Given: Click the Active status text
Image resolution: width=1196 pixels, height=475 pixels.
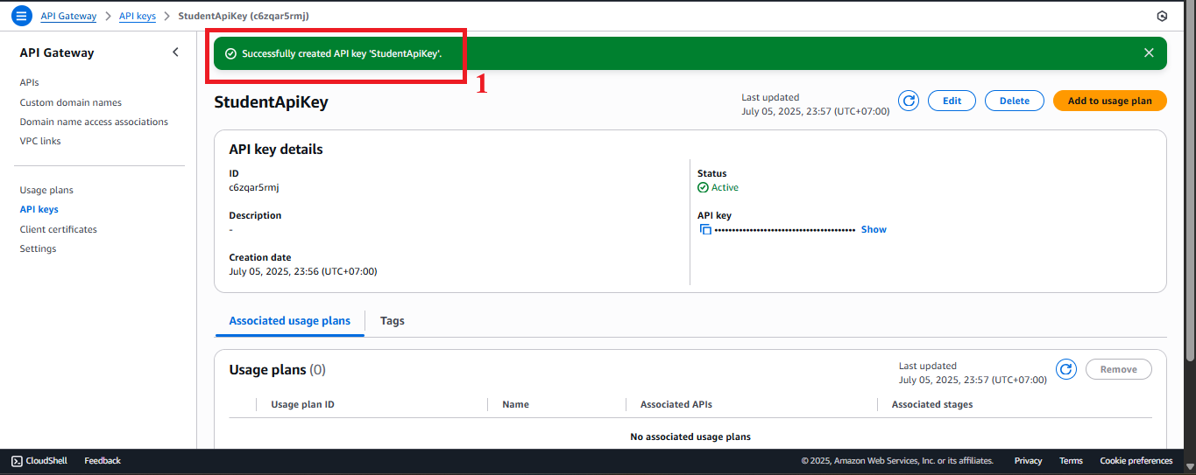Looking at the screenshot, I should pos(725,187).
